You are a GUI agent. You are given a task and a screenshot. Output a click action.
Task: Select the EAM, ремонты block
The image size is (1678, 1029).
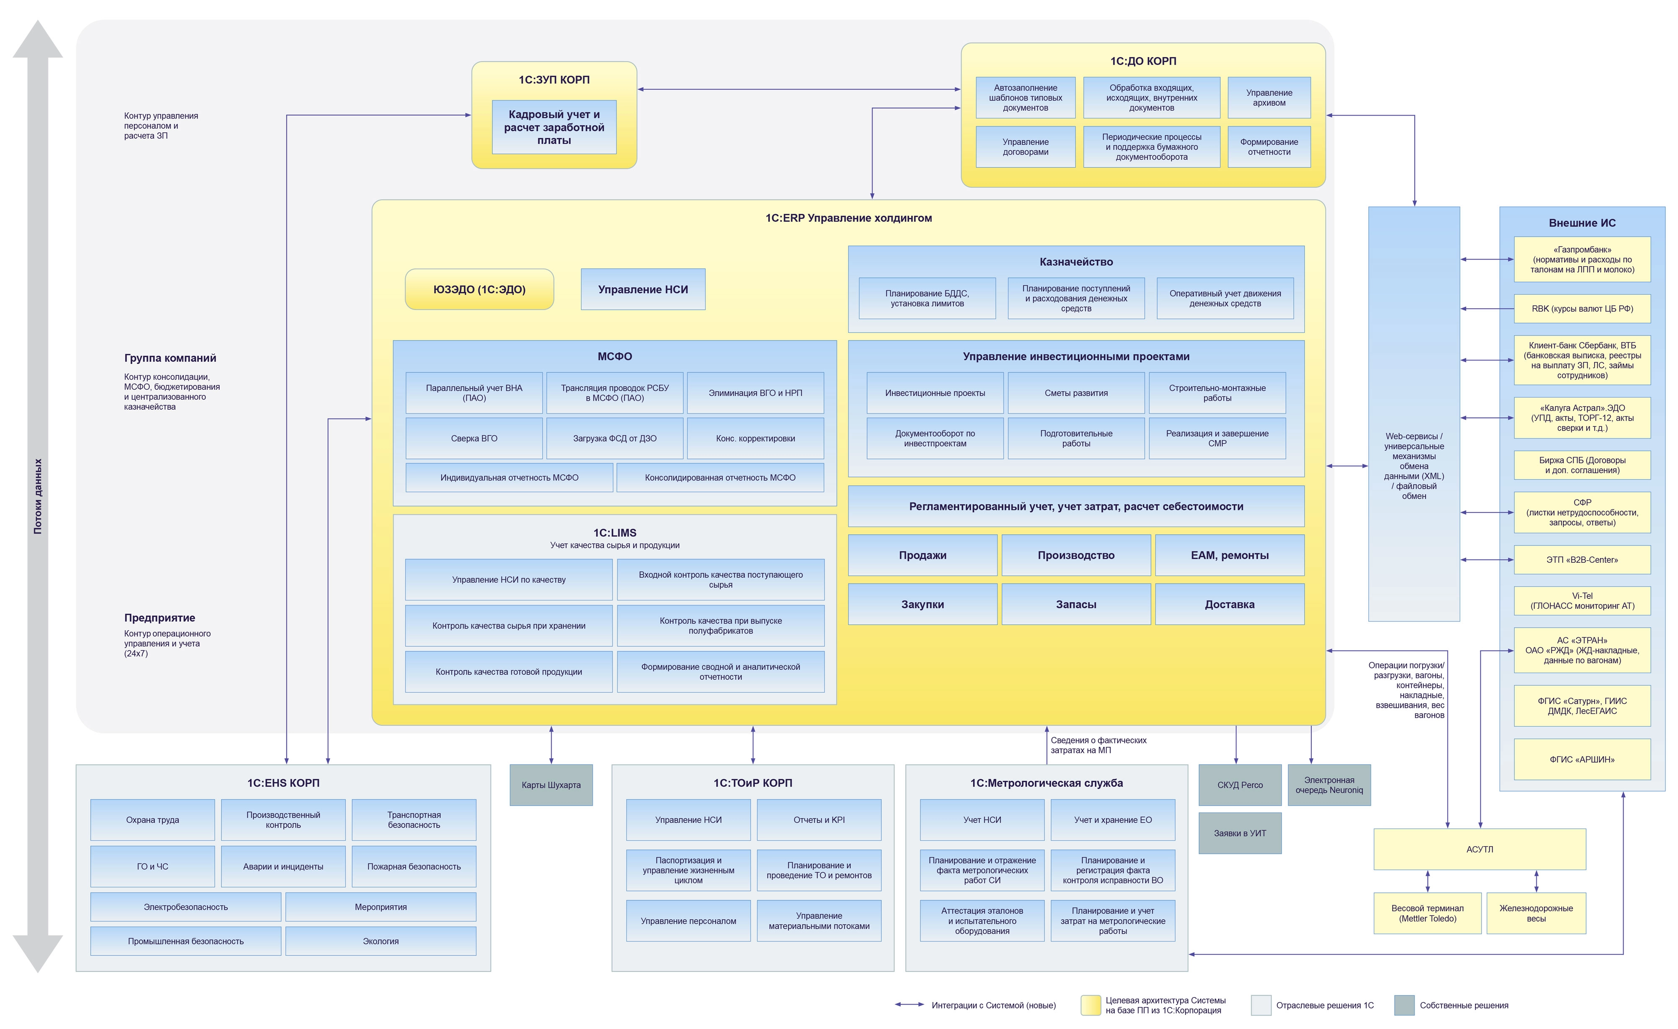[1229, 555]
